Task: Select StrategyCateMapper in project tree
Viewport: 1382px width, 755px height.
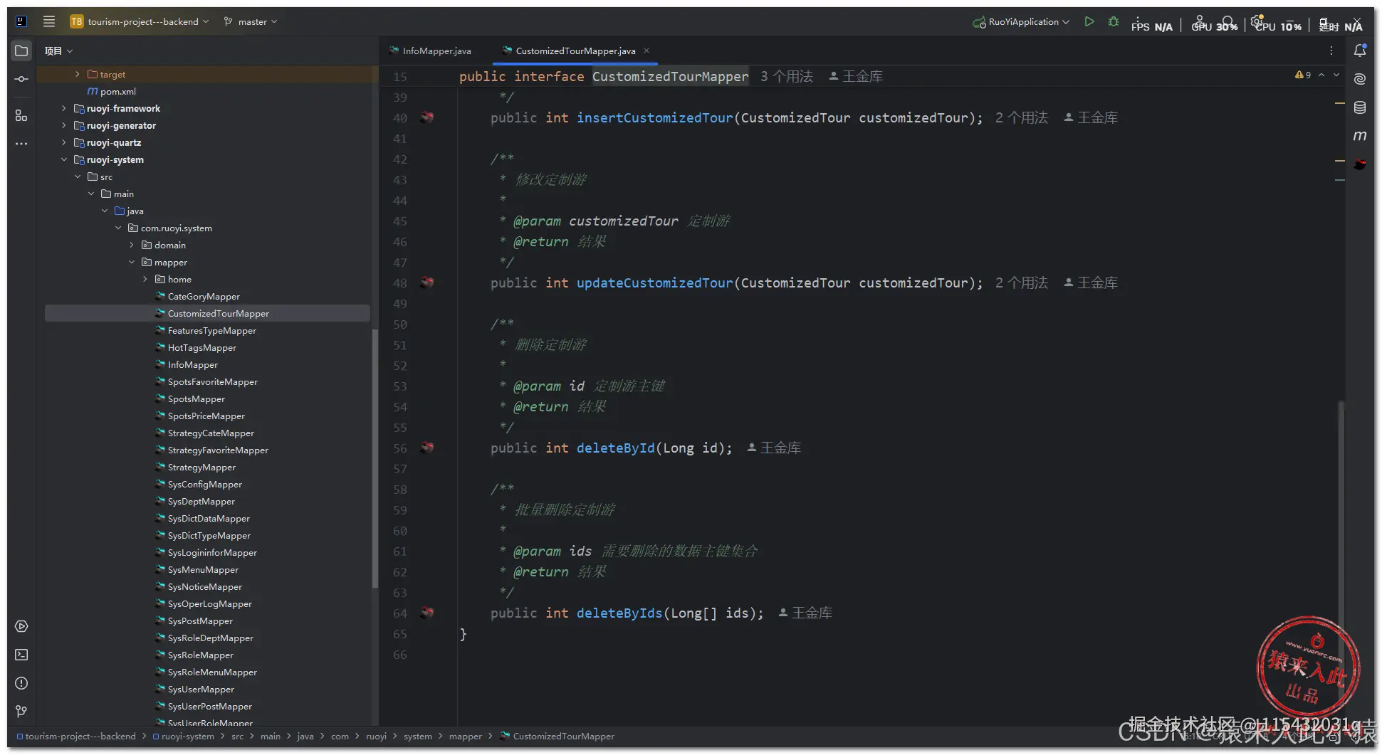Action: 211,433
